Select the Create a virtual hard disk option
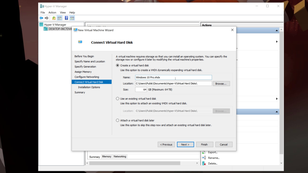 (118, 65)
